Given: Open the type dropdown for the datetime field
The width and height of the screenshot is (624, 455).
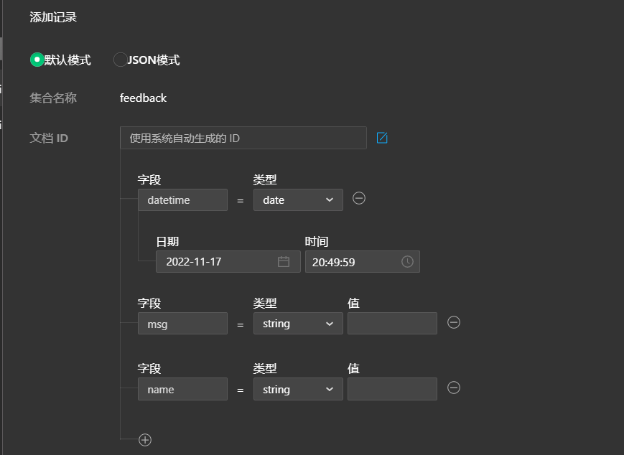Looking at the screenshot, I should (x=298, y=200).
